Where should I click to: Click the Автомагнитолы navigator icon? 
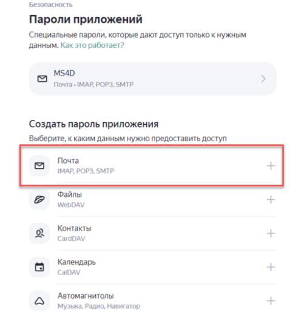[39, 301]
